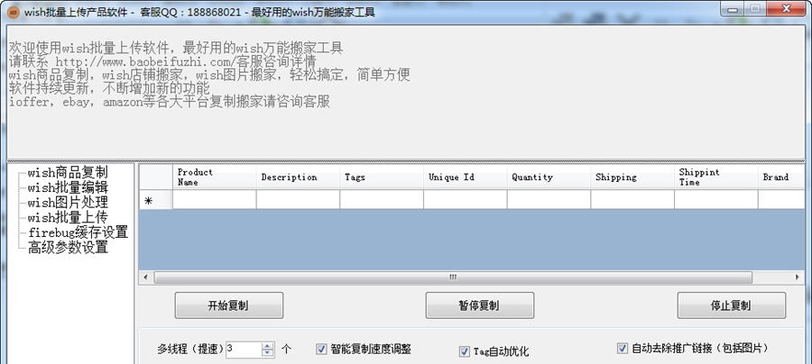
Task: Click the table's top-left select-all corner cell
Action: pos(156,177)
